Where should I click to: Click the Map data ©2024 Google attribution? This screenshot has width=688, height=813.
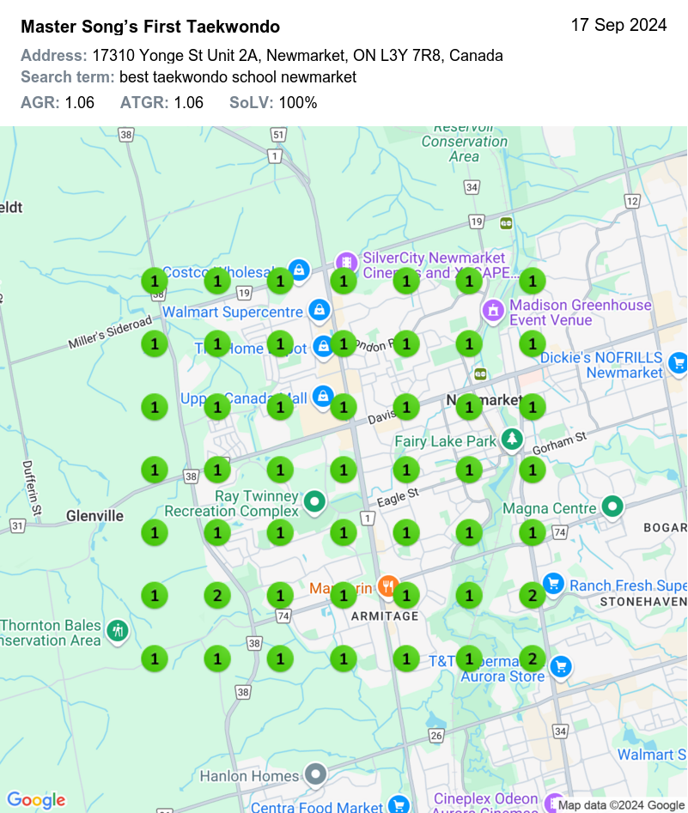(x=621, y=805)
